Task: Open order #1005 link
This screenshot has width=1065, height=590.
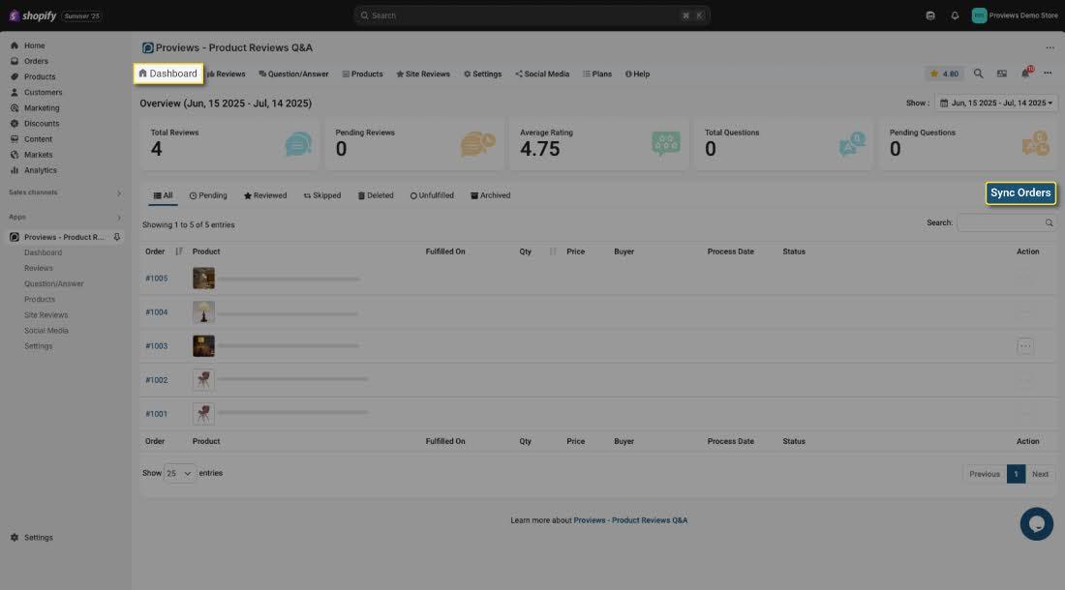Action: tap(157, 279)
